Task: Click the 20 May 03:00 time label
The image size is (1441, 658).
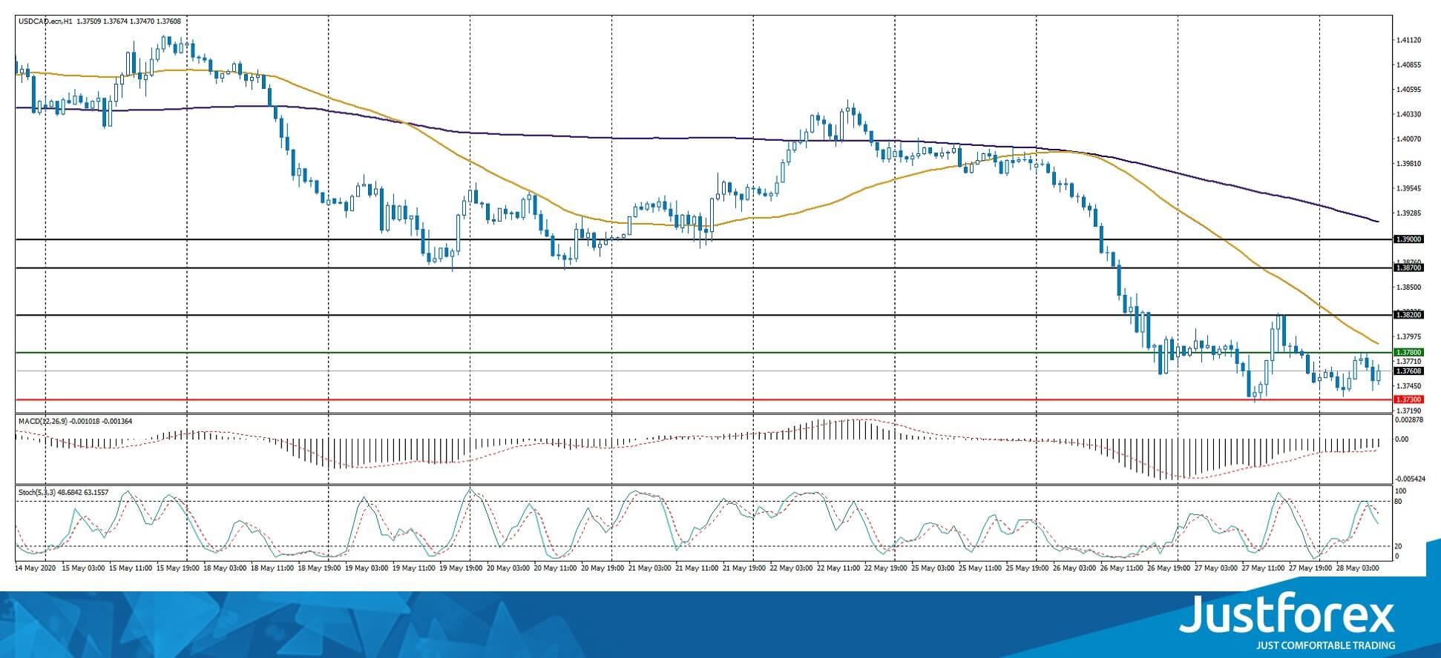Action: point(508,568)
